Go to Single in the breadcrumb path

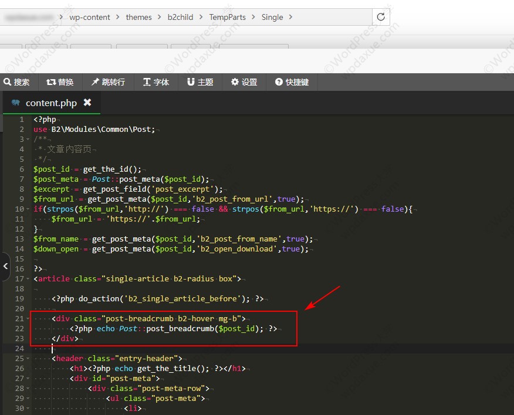272,17
